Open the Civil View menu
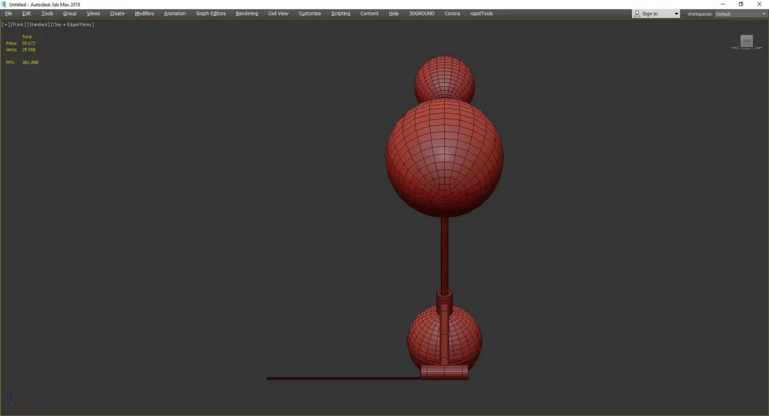This screenshot has width=769, height=416. 278,13
